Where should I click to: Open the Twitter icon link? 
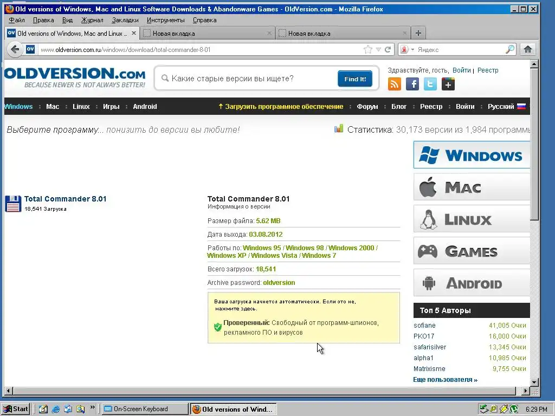click(430, 84)
